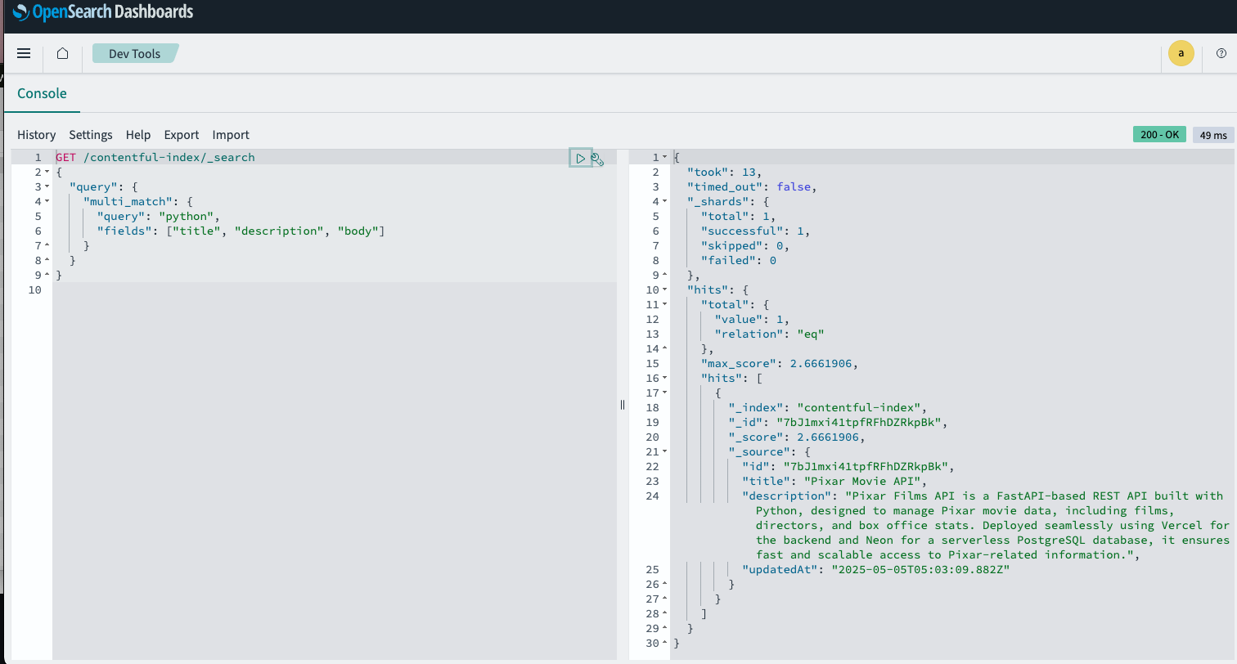Open the hamburger navigation menu
Image resolution: width=1237 pixels, height=664 pixels.
24,53
